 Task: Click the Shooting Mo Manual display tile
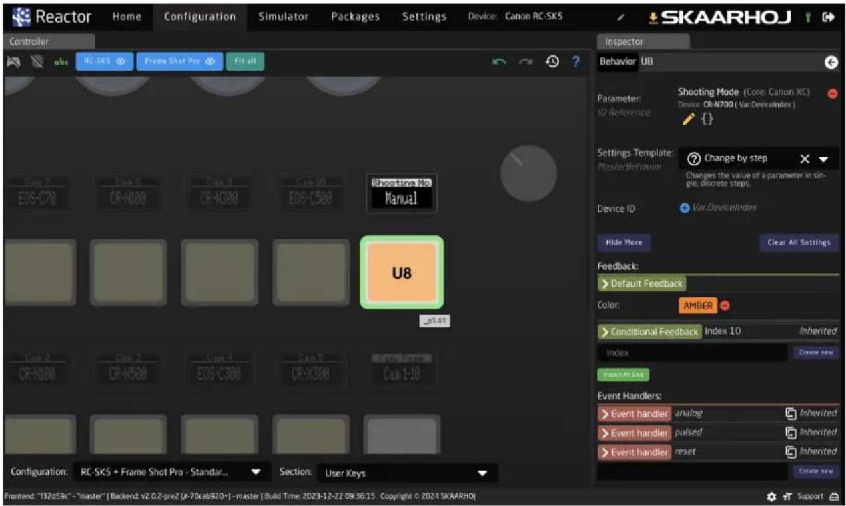(x=402, y=193)
